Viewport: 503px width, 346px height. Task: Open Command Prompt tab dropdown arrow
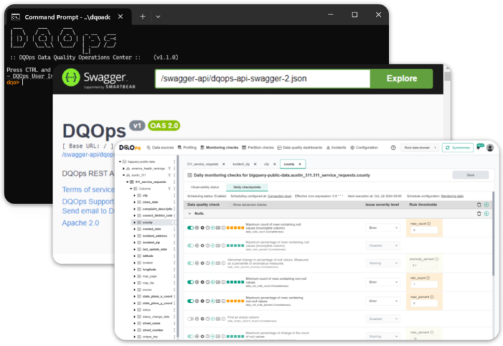point(158,16)
